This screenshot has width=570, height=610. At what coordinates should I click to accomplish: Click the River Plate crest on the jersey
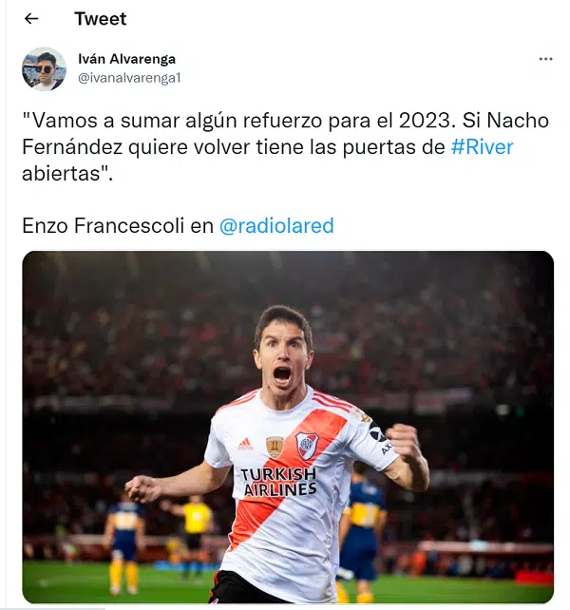tap(307, 446)
